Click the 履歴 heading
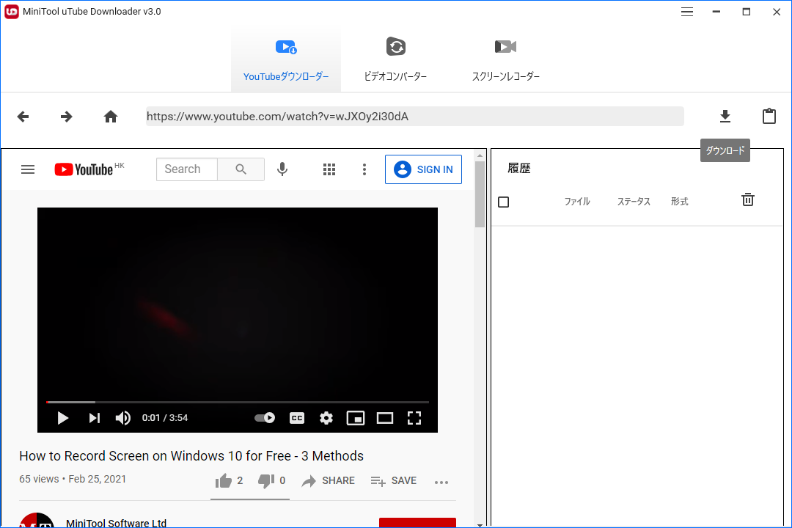The height and width of the screenshot is (528, 792). [x=518, y=168]
